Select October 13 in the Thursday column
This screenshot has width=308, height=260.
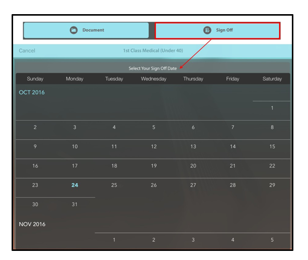click(x=193, y=146)
